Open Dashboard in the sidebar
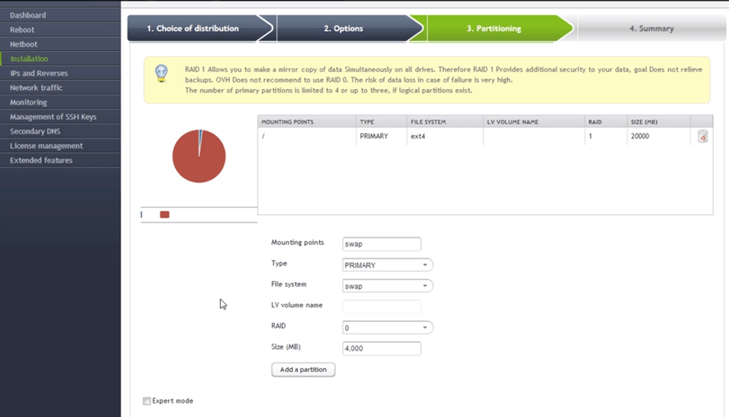 click(x=28, y=15)
